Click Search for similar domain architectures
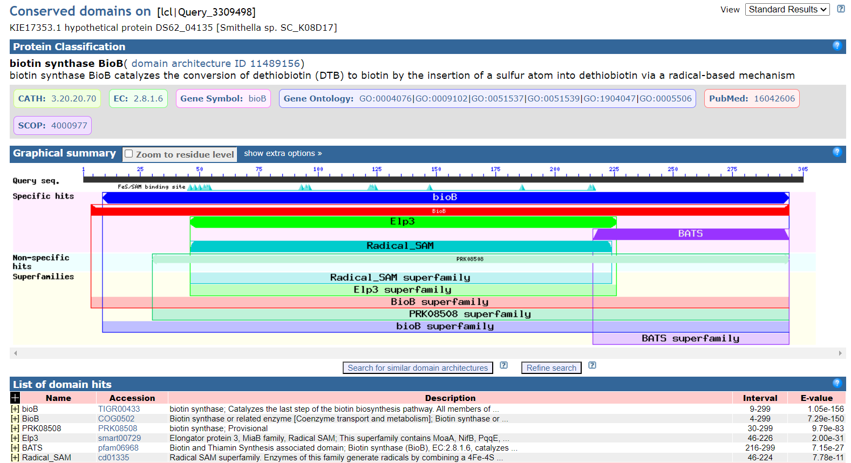 click(x=418, y=367)
